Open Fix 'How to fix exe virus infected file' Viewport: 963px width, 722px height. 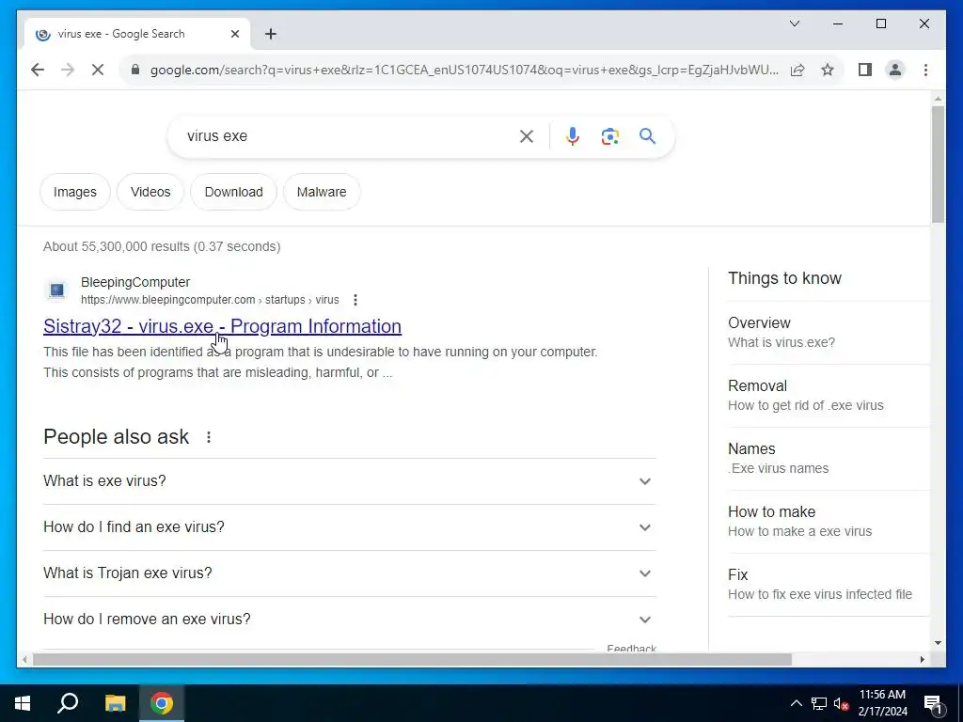tap(829, 585)
